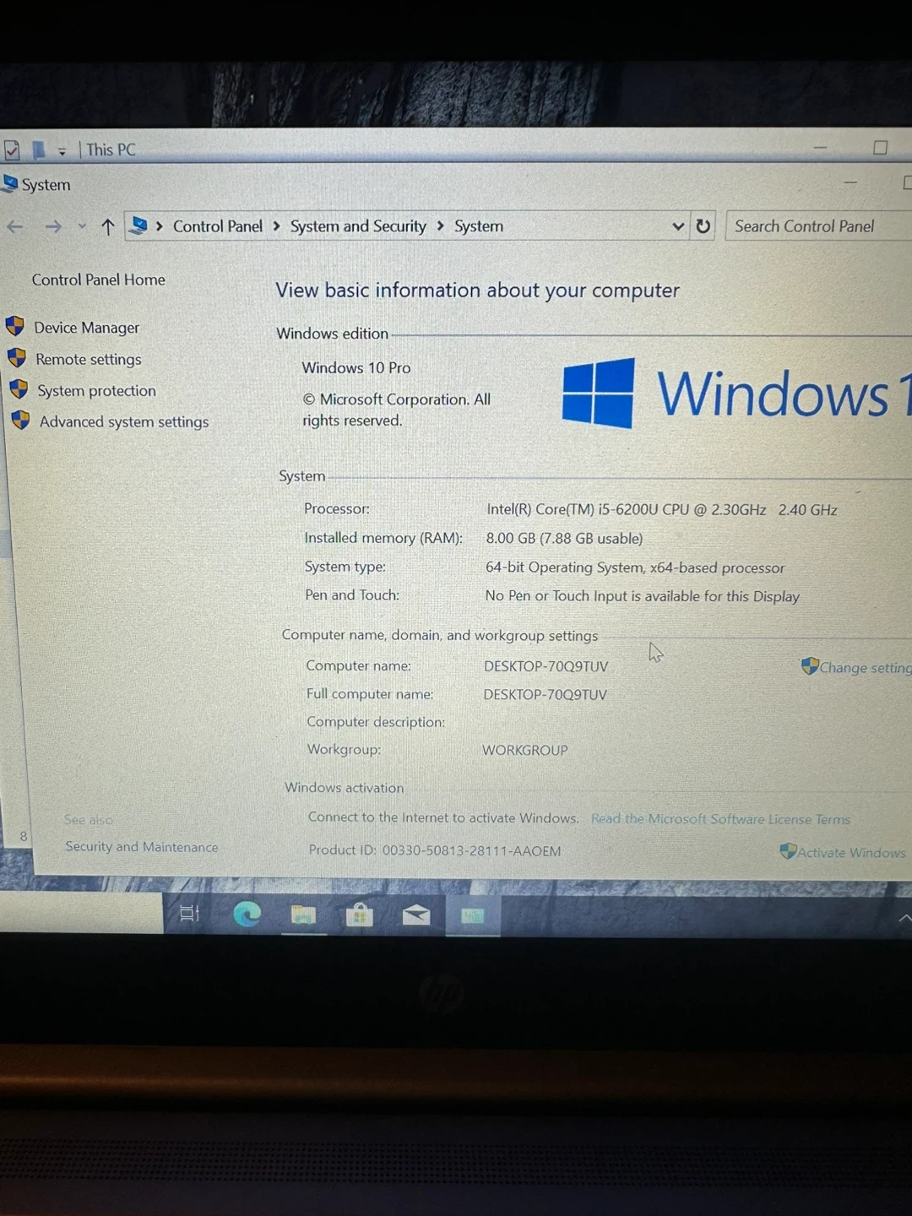Open the Mail app on taskbar
This screenshot has width=912, height=1216.
tap(416, 915)
